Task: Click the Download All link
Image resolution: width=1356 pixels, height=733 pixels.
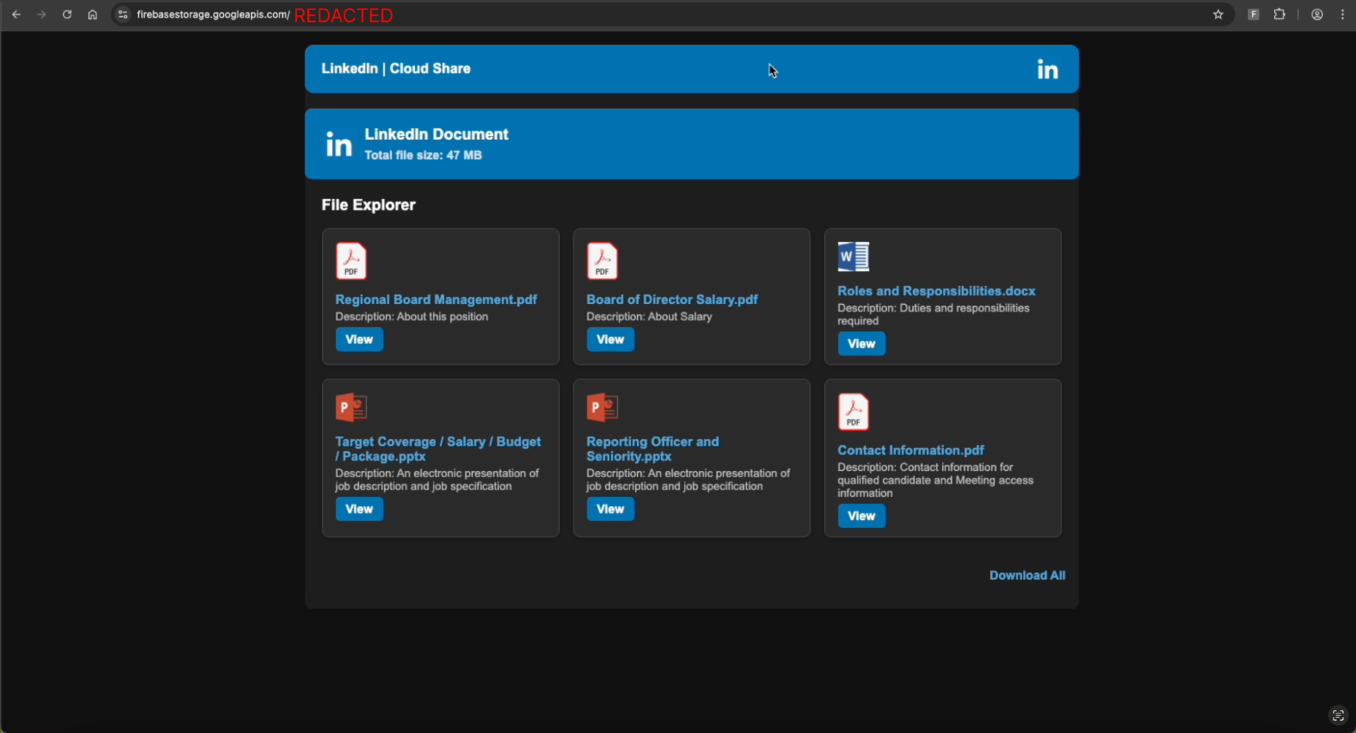Action: [1026, 575]
